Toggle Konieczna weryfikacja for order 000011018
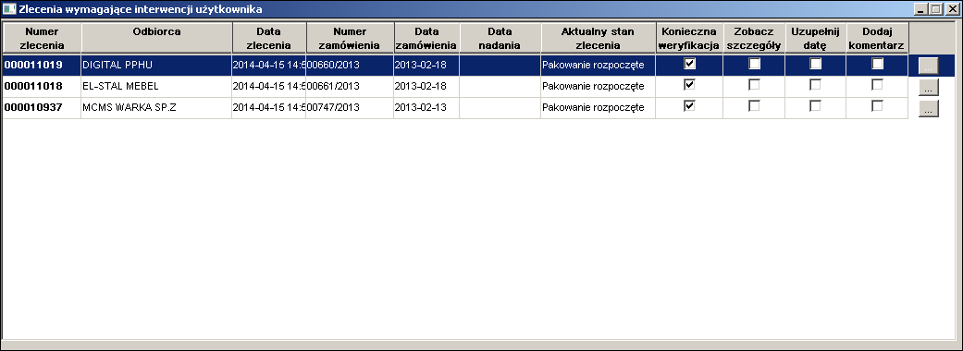Image resolution: width=963 pixels, height=351 pixels. point(690,85)
